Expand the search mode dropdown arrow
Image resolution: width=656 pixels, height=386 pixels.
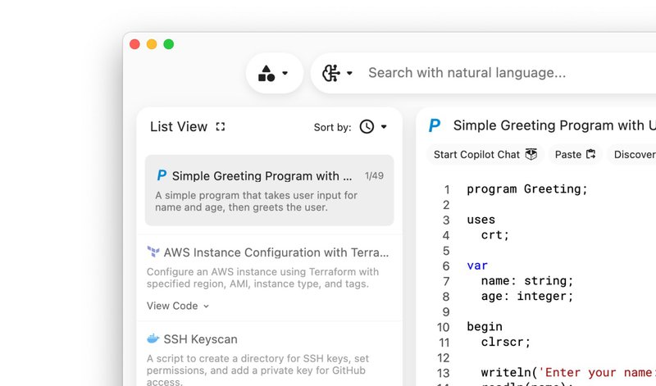tap(350, 73)
